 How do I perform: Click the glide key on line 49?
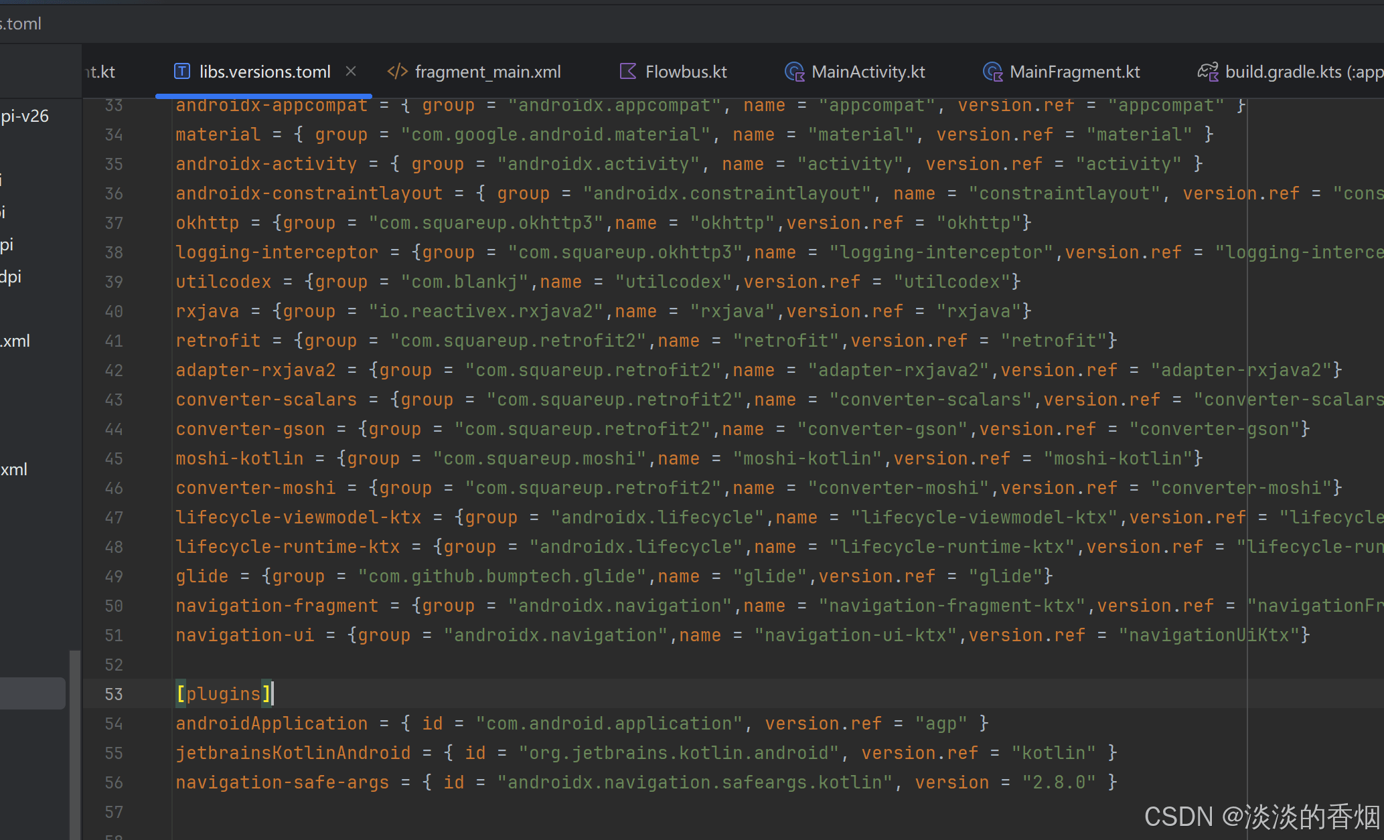[x=202, y=576]
